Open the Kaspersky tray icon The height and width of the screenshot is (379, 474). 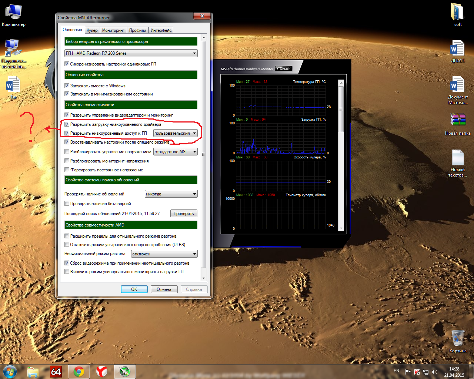click(x=417, y=372)
